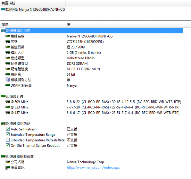Click the icon beside 記憶體模組功能 heading
The height and width of the screenshot is (179, 191).
point(3,124)
